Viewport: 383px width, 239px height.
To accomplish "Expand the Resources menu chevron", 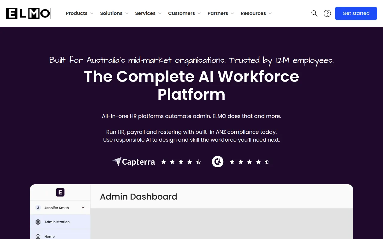I will (x=270, y=13).
